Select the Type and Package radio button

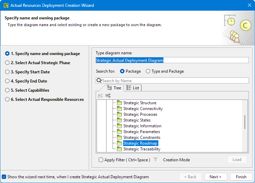pyautogui.click(x=148, y=71)
